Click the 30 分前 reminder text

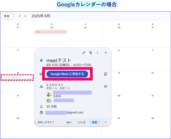click(x=52, y=106)
